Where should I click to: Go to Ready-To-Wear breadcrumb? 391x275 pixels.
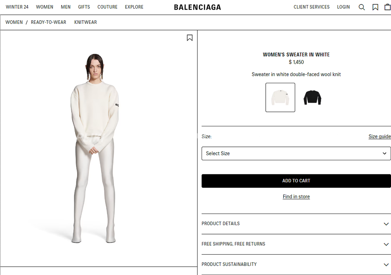[49, 22]
